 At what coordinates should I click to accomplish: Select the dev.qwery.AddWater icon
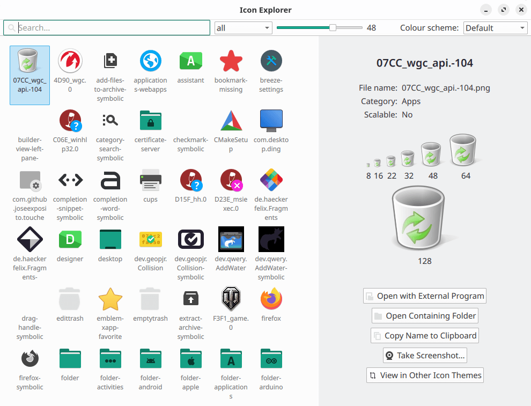(231, 240)
